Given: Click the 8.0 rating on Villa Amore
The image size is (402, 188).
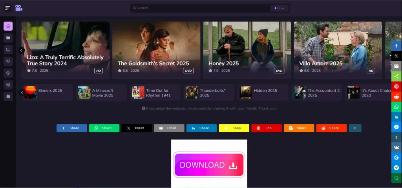Looking at the screenshot, I should point(304,71).
